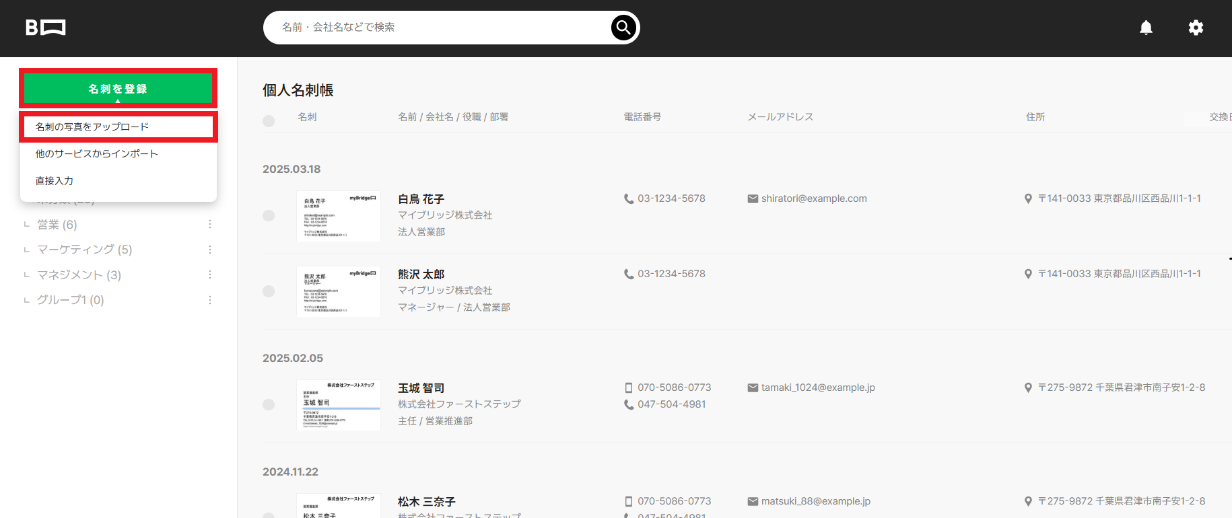Click envelope icon beside tamaki_1024@example.jp

point(753,387)
